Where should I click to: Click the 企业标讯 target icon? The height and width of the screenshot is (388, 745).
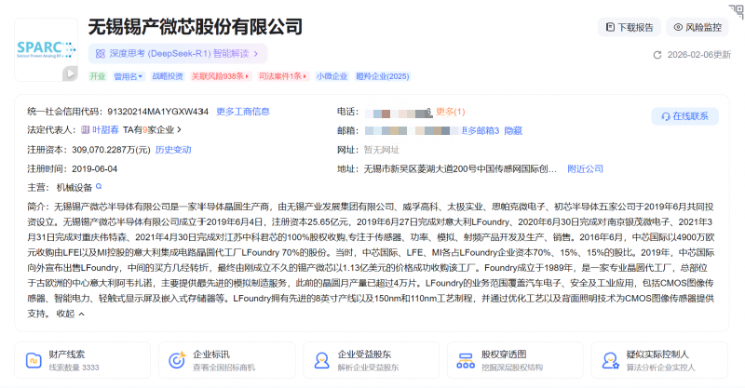(x=177, y=360)
